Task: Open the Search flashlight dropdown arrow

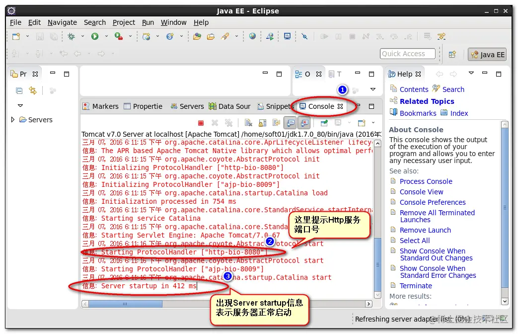Action: pyautogui.click(x=236, y=36)
